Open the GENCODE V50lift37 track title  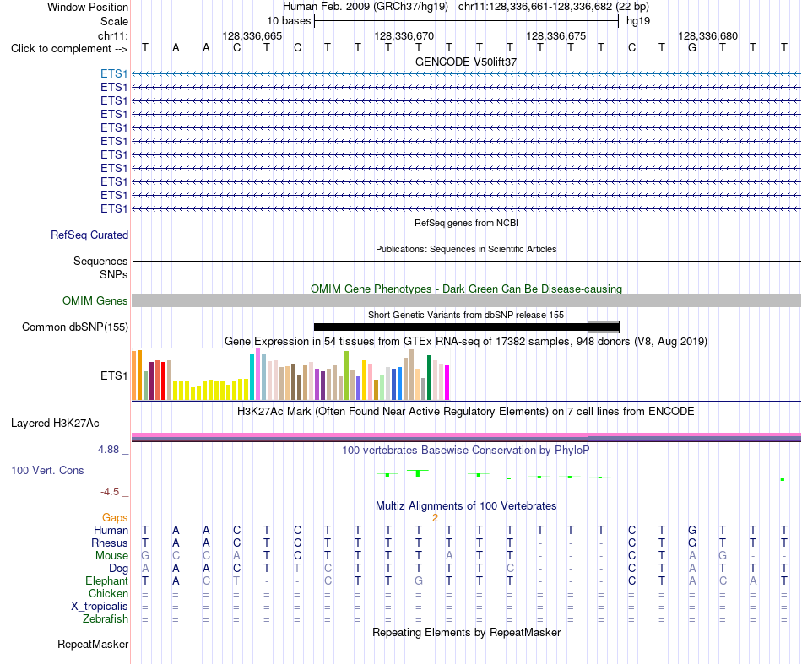click(466, 62)
